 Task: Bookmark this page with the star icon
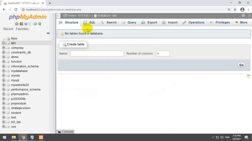click(x=235, y=9)
